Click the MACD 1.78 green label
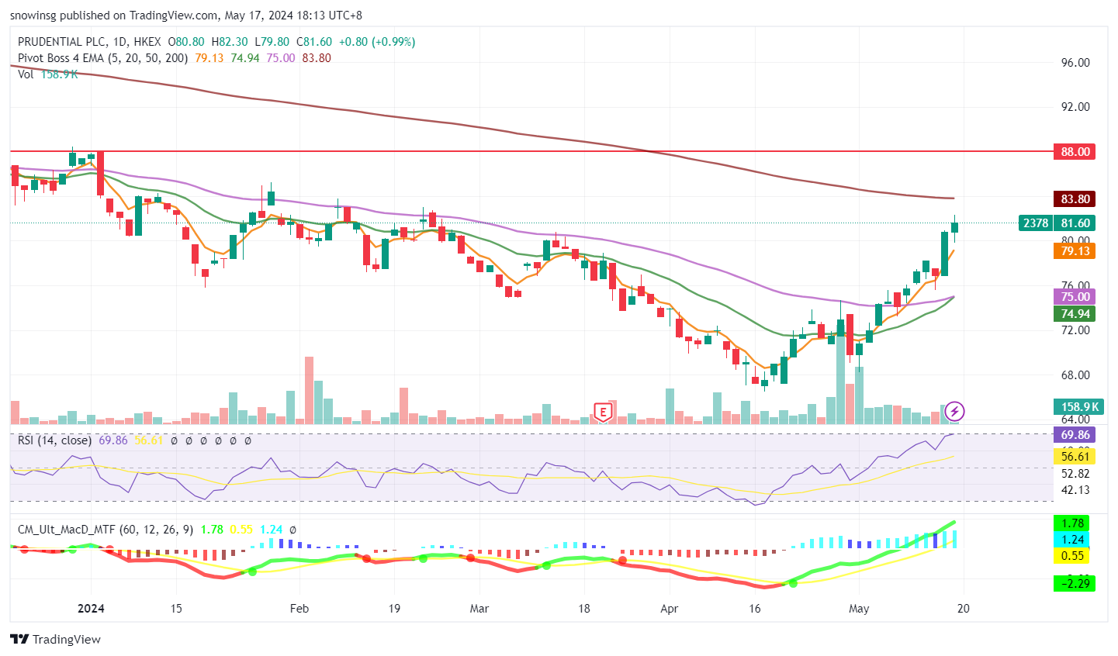1118x656 pixels. click(x=1072, y=523)
